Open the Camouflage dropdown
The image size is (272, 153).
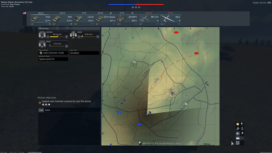coord(53,53)
